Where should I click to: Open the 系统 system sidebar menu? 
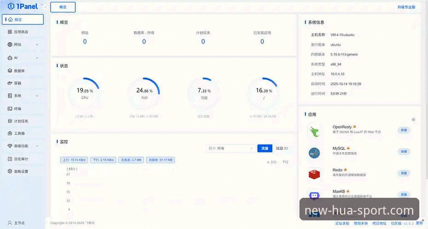(x=23, y=96)
